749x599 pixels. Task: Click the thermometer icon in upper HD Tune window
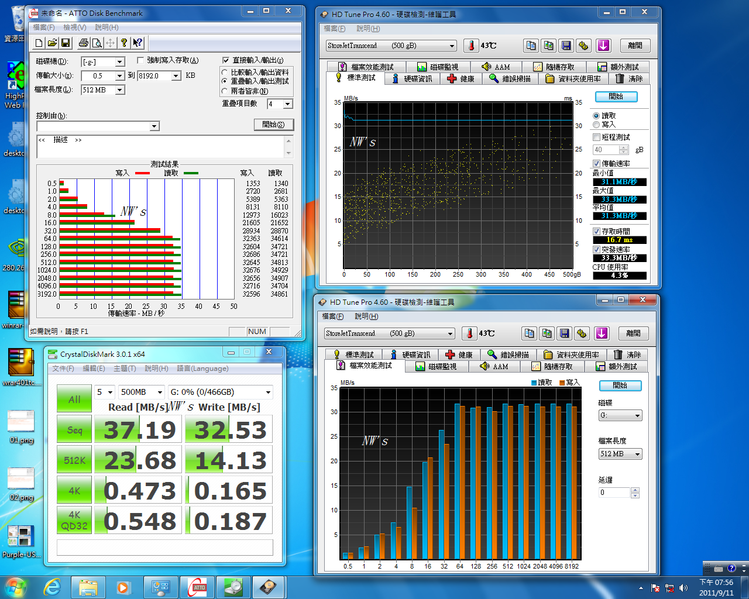pyautogui.click(x=471, y=46)
